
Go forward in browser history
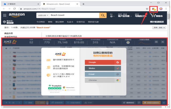pos(9,9)
